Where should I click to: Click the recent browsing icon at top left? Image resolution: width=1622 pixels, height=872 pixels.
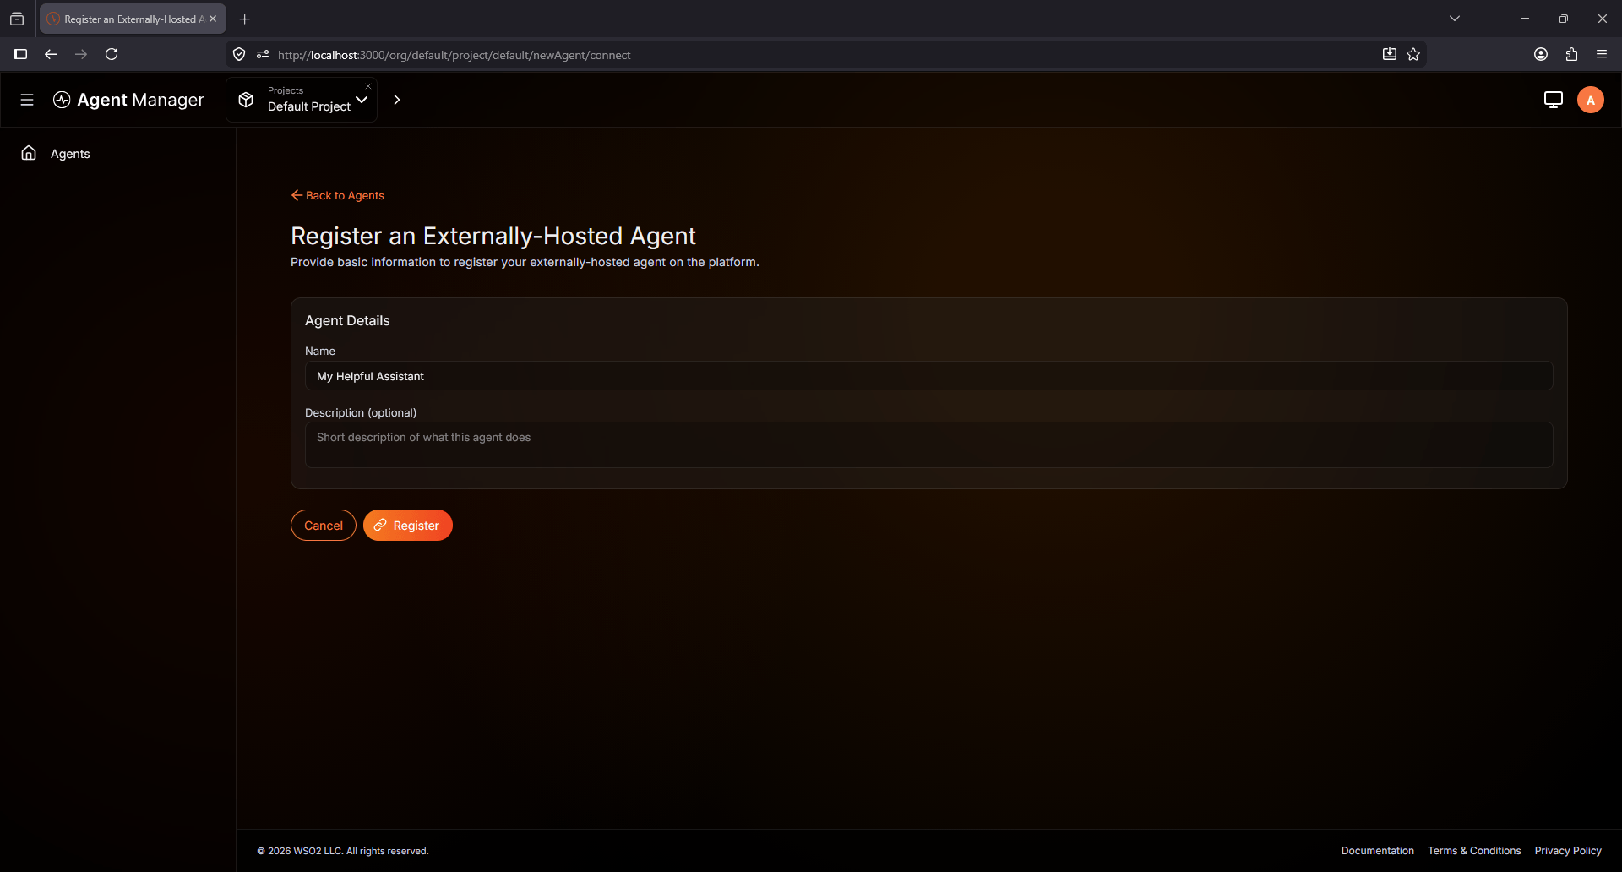[x=17, y=19]
